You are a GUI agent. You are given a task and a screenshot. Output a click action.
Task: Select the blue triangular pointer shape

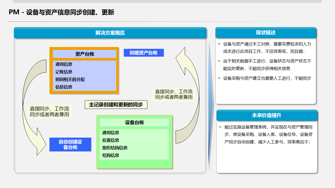click(x=210, y=104)
